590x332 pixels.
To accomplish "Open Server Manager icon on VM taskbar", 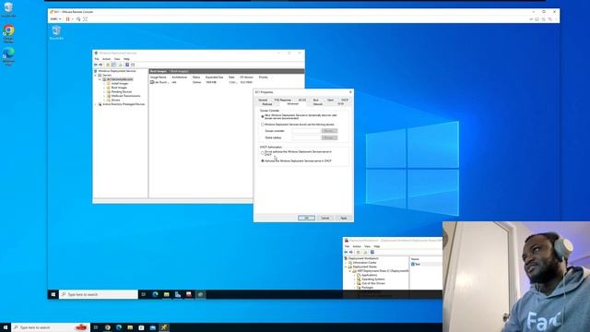I will tap(178, 294).
